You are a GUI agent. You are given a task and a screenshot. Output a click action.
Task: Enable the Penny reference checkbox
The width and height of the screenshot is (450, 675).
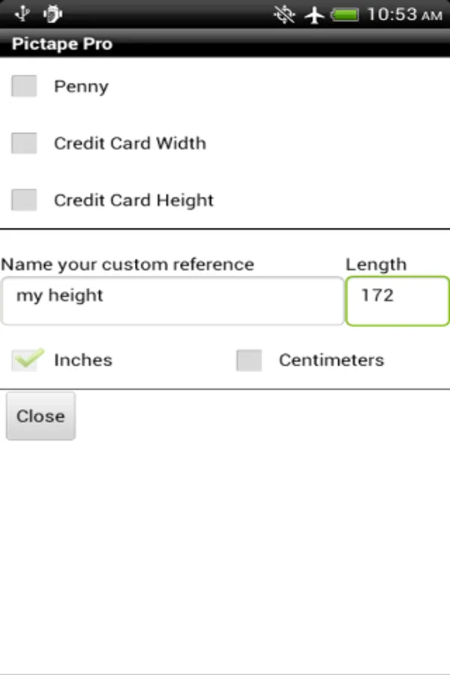(25, 86)
